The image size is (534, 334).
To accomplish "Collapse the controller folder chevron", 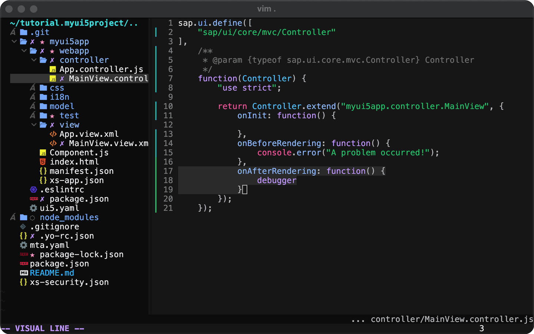I will click(34, 60).
